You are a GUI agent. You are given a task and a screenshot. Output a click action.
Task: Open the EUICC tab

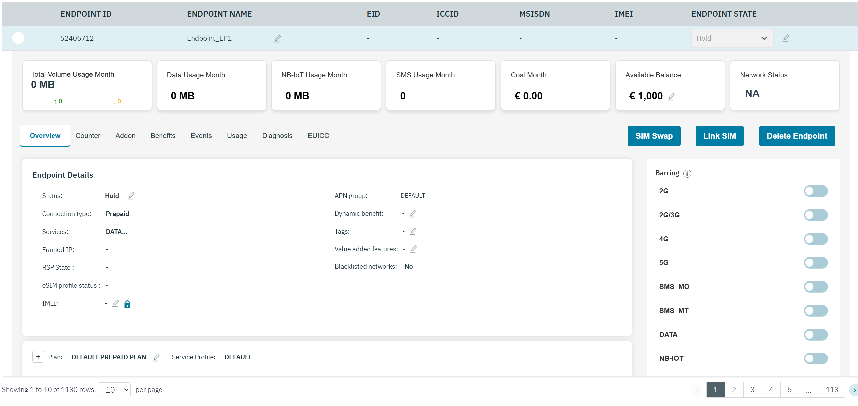pos(318,136)
